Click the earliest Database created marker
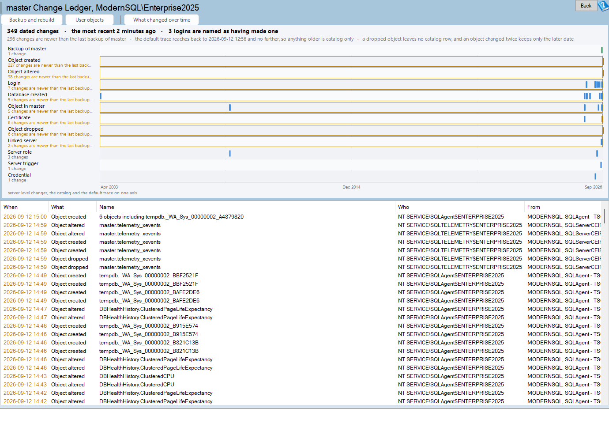 point(101,96)
